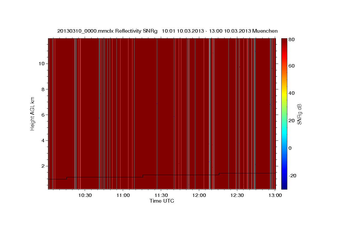Click the 10:30 time tick label

click(85, 195)
